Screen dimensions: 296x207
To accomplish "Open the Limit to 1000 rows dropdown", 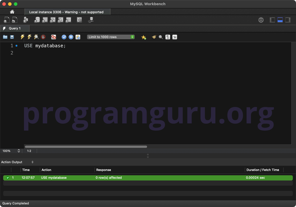I will tap(111, 37).
